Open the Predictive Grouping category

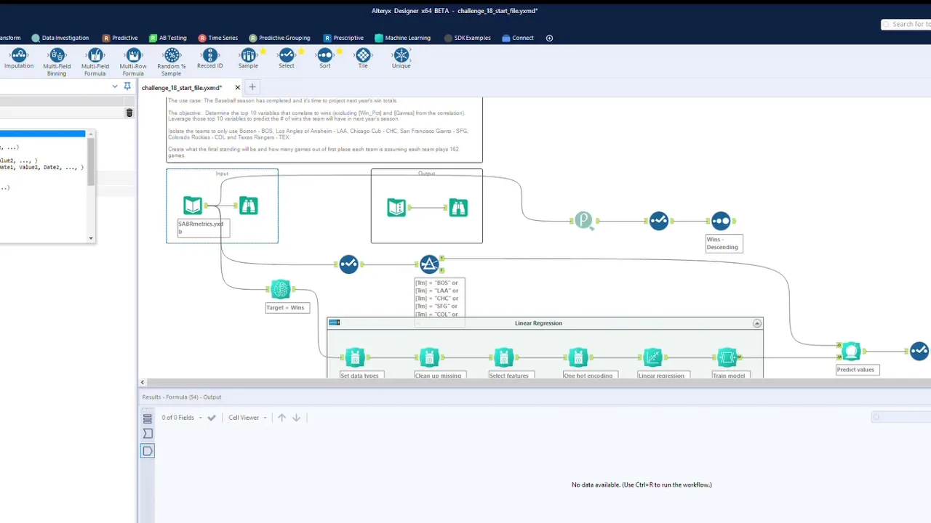[279, 38]
